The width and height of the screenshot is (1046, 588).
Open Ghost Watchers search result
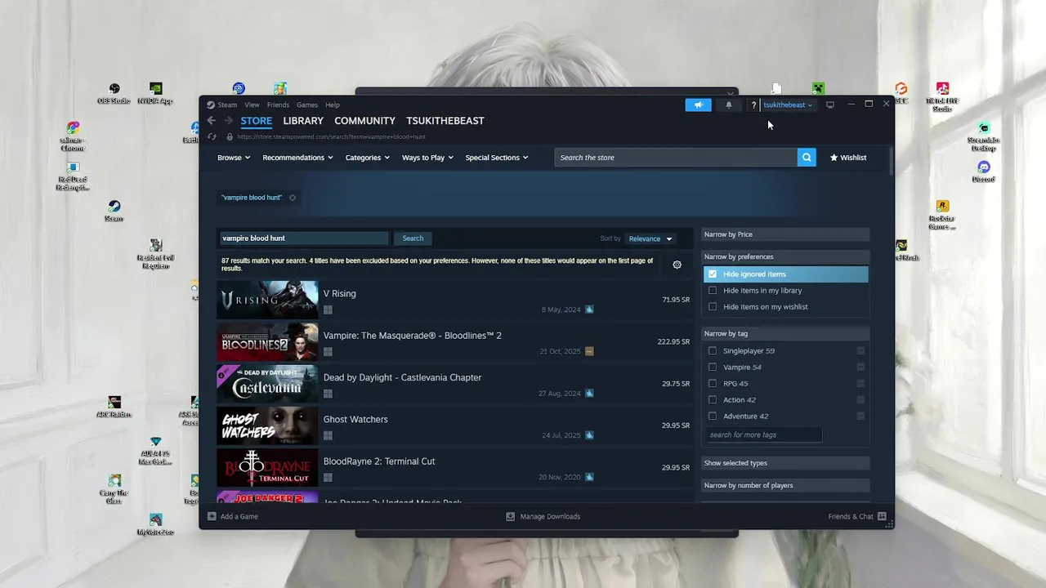point(454,425)
